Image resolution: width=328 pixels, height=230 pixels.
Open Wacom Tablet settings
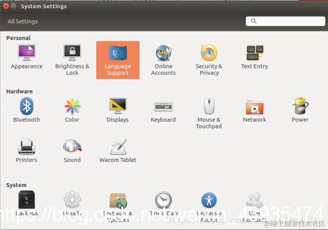pyautogui.click(x=118, y=150)
